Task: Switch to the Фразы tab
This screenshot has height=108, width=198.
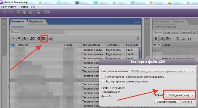Action: click(179, 21)
